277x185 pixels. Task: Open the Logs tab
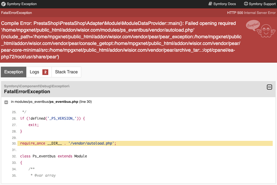(34, 72)
